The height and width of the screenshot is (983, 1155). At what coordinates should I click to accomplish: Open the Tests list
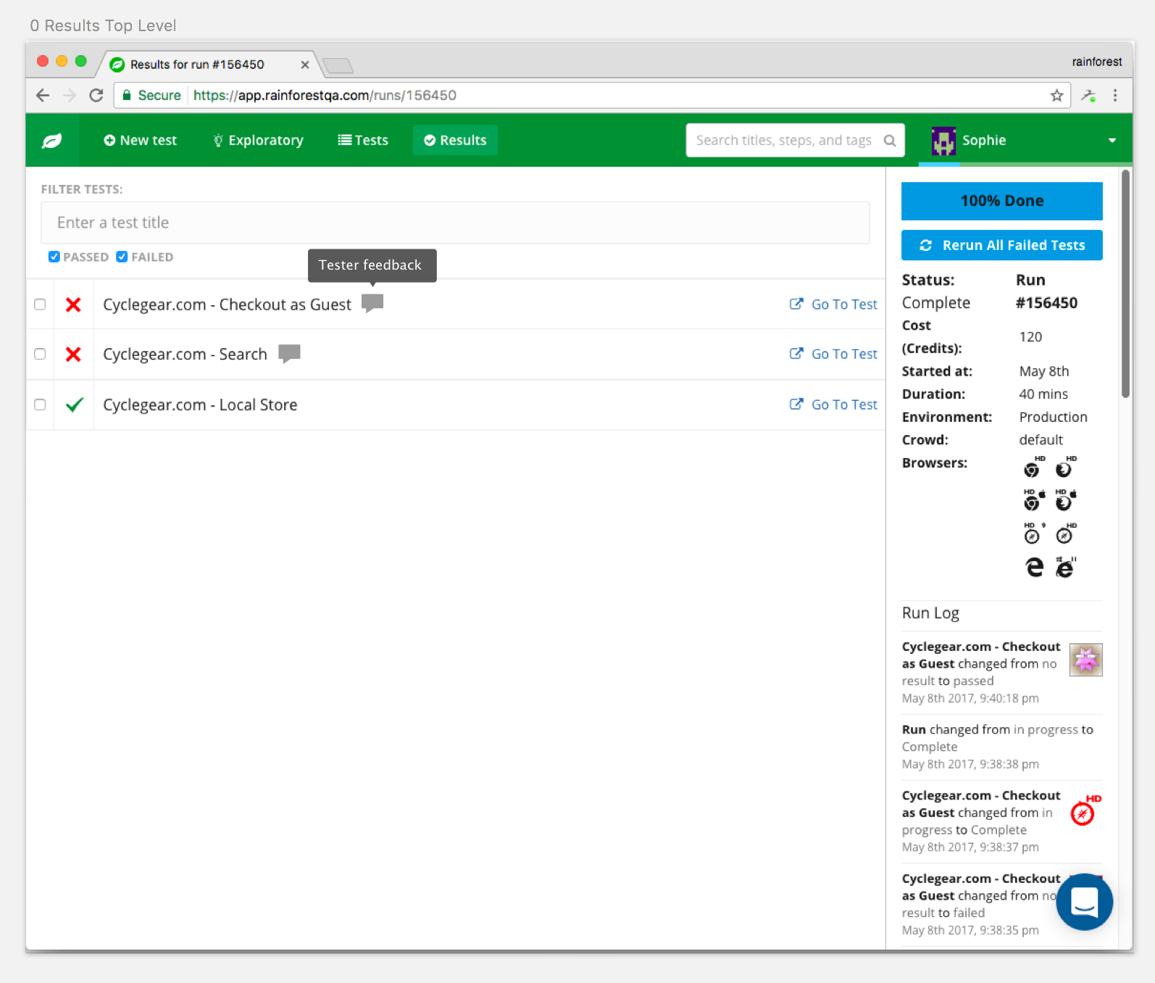[x=363, y=141]
